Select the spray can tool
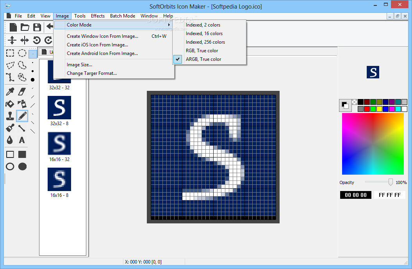 (22, 104)
